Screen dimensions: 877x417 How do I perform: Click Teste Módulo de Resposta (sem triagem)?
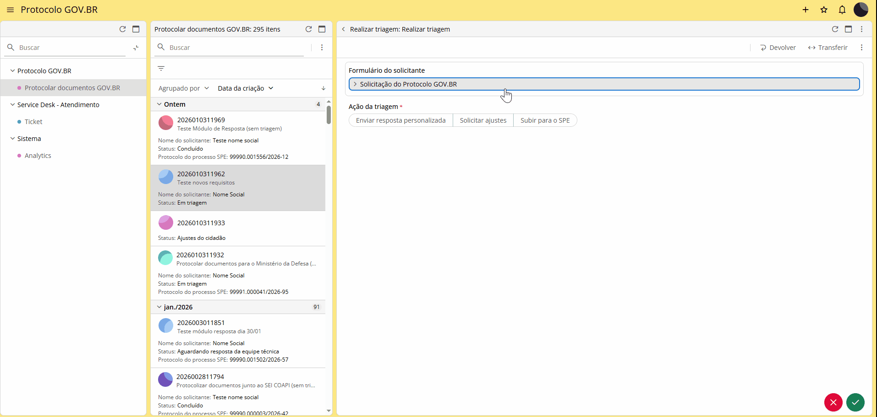point(230,129)
